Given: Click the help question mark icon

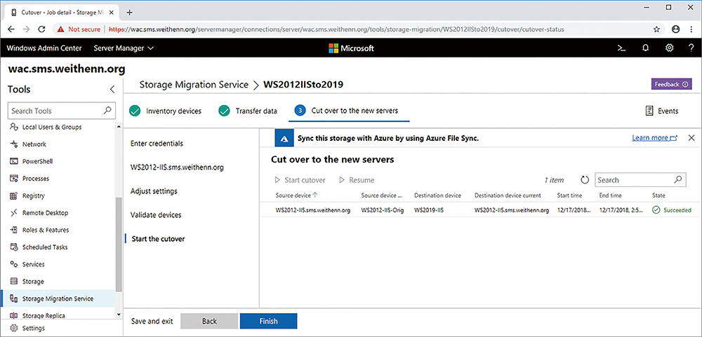Looking at the screenshot, I should [x=691, y=48].
